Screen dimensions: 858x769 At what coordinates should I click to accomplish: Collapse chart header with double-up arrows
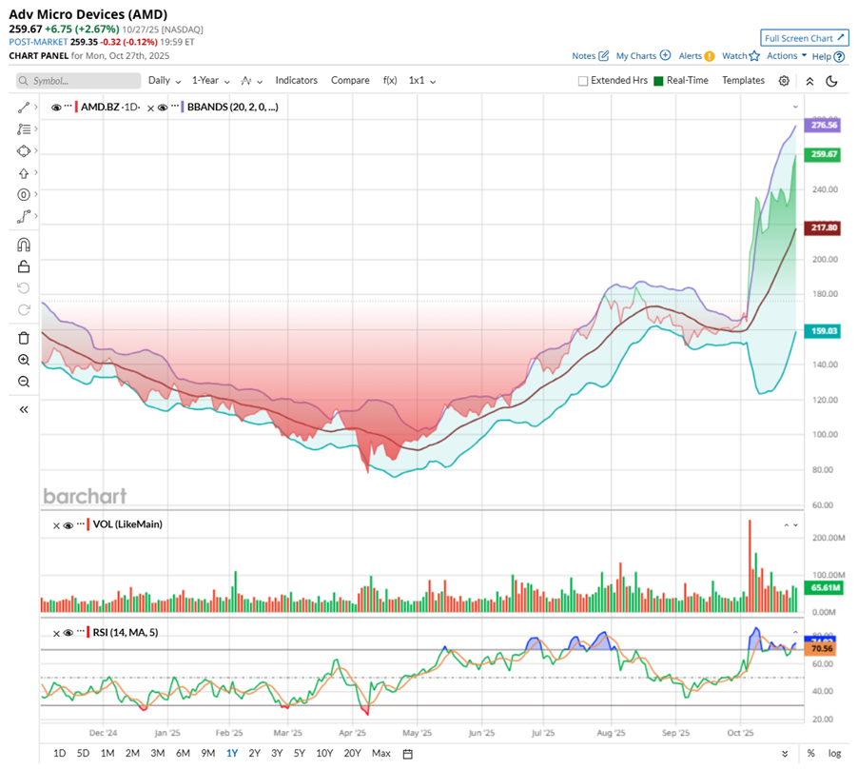point(809,81)
